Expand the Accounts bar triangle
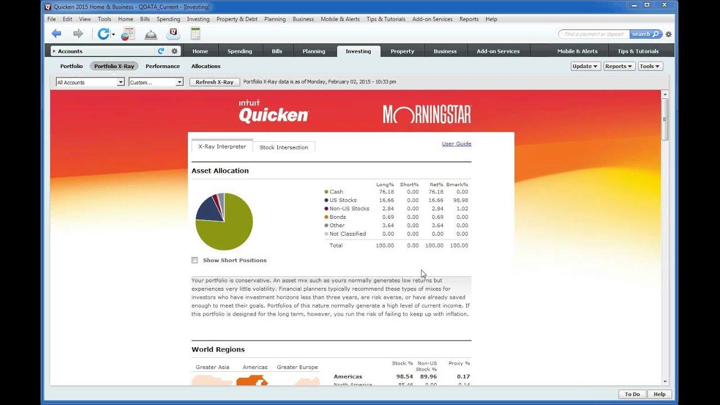The image size is (720, 405). pyautogui.click(x=54, y=51)
